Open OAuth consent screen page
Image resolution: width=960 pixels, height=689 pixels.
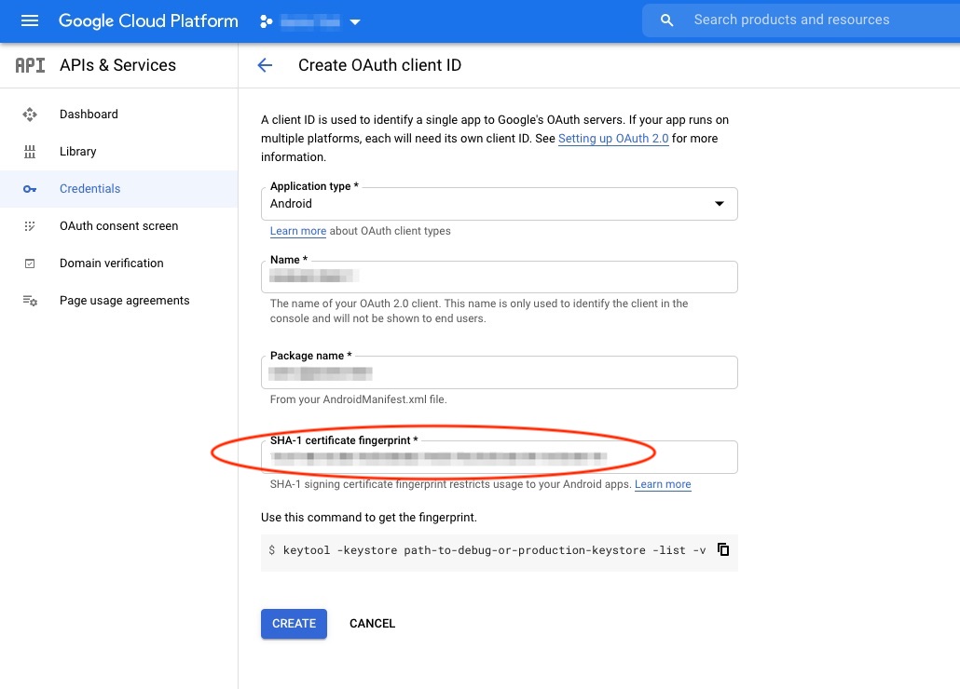118,226
